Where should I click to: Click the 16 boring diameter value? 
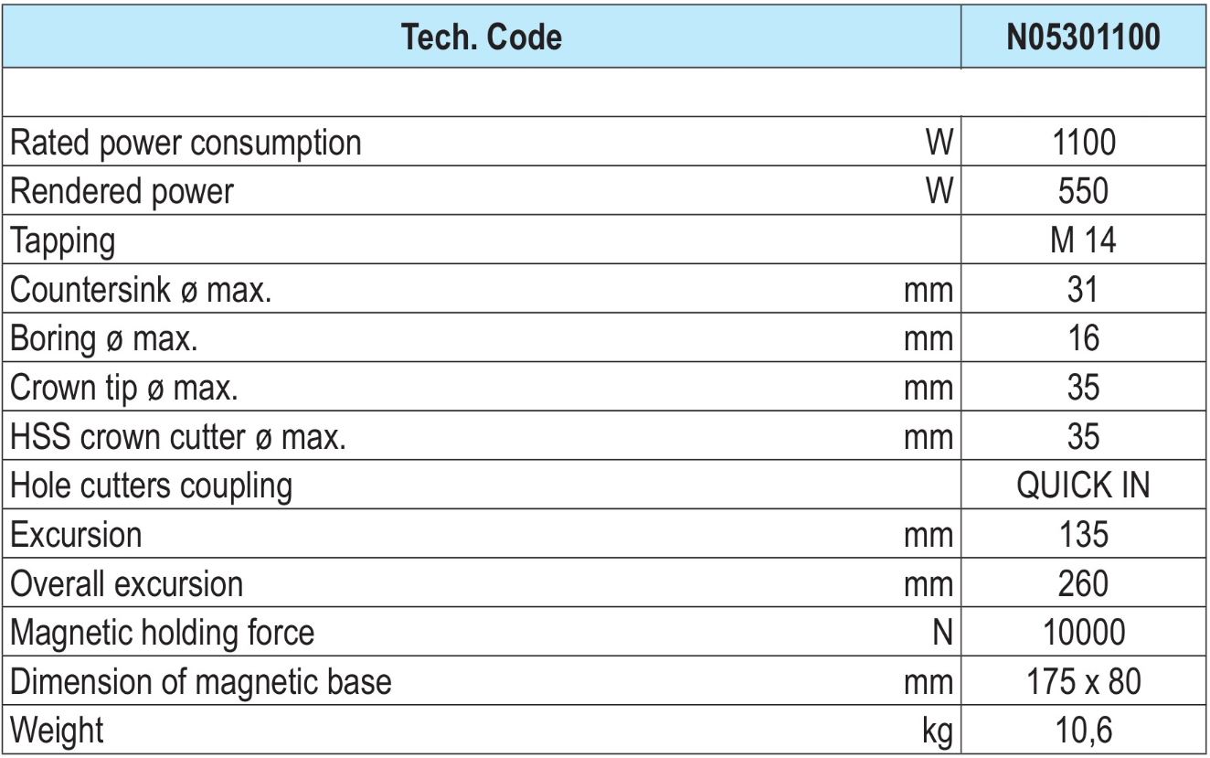(1083, 339)
